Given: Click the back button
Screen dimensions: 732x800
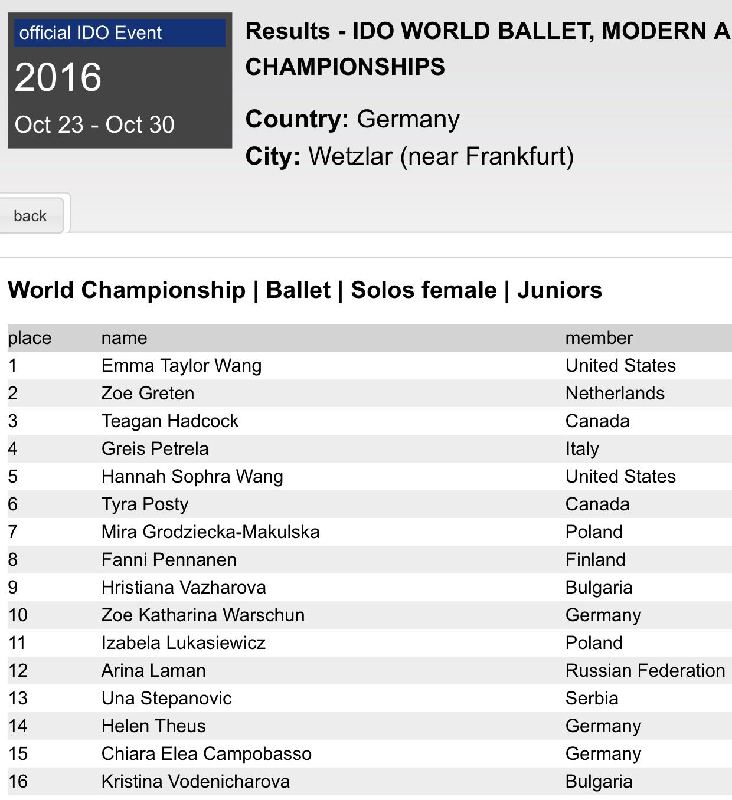Looking at the screenshot, I should (31, 216).
